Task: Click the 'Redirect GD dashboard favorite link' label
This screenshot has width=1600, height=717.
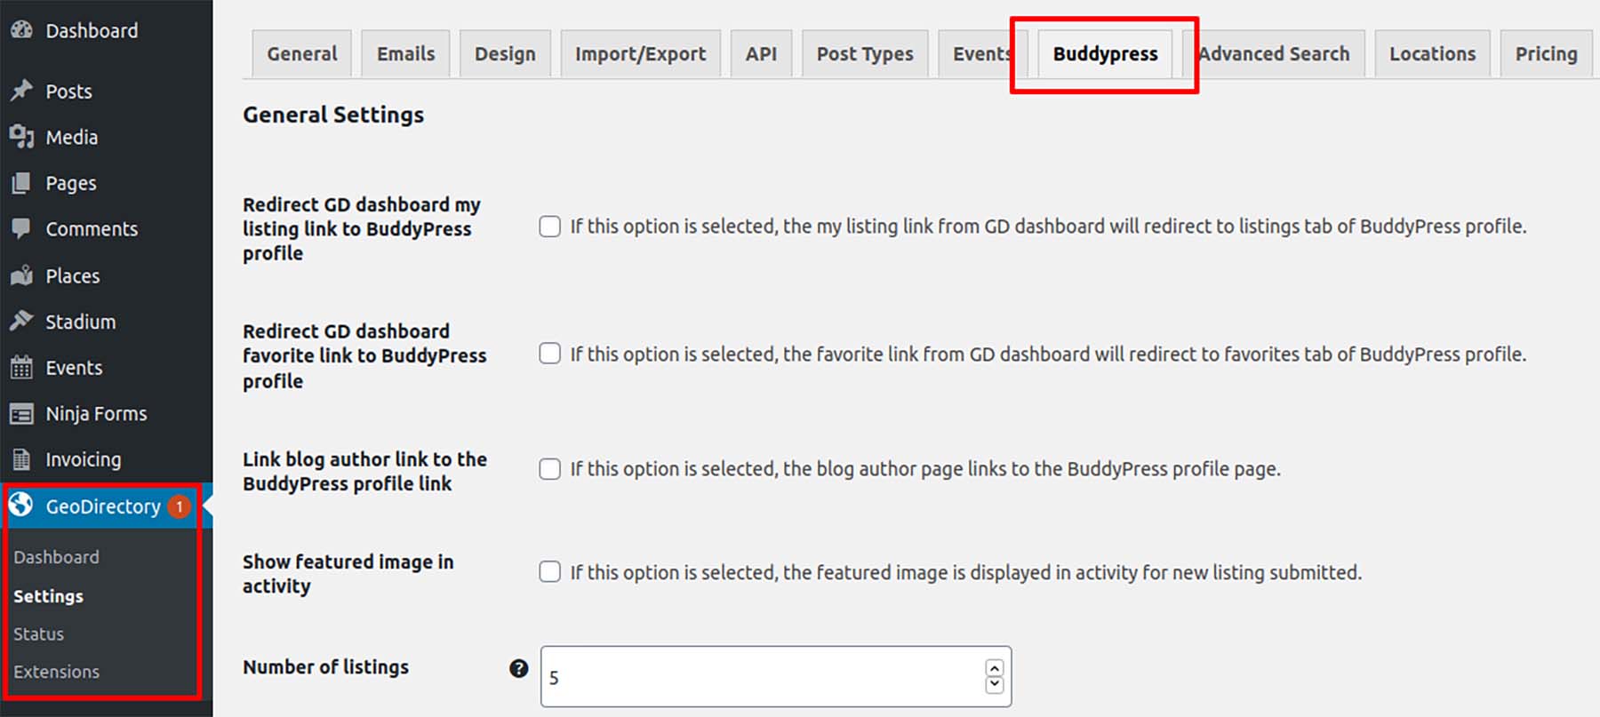Action: coord(364,356)
